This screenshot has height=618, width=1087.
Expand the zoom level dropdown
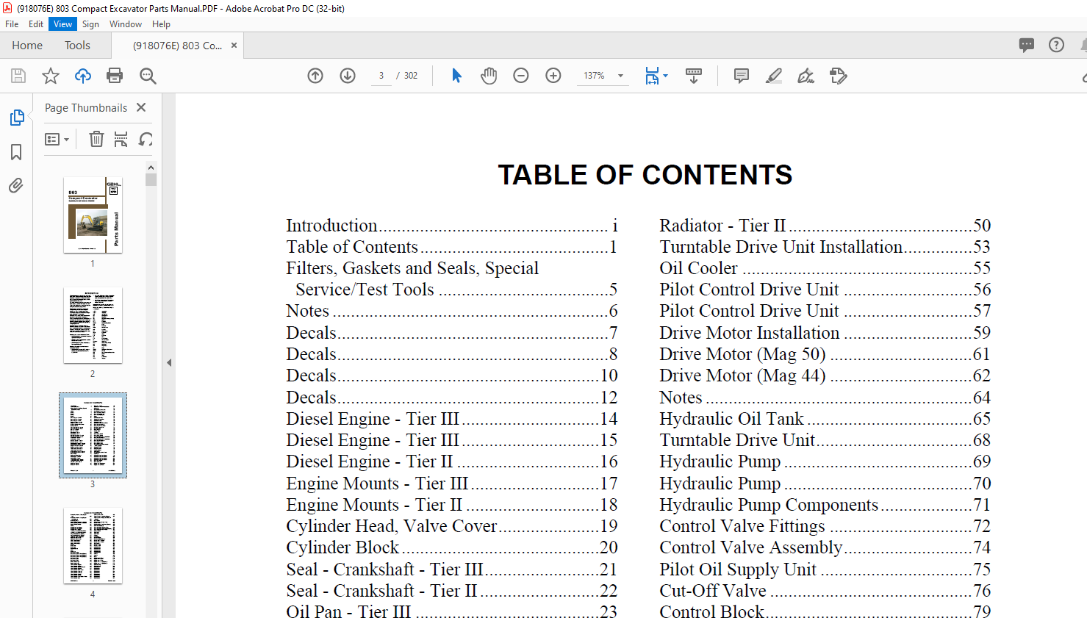click(620, 76)
